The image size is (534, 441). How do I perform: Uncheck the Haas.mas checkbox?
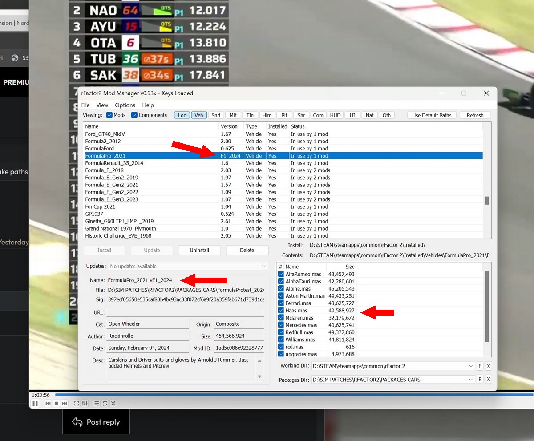coord(281,311)
